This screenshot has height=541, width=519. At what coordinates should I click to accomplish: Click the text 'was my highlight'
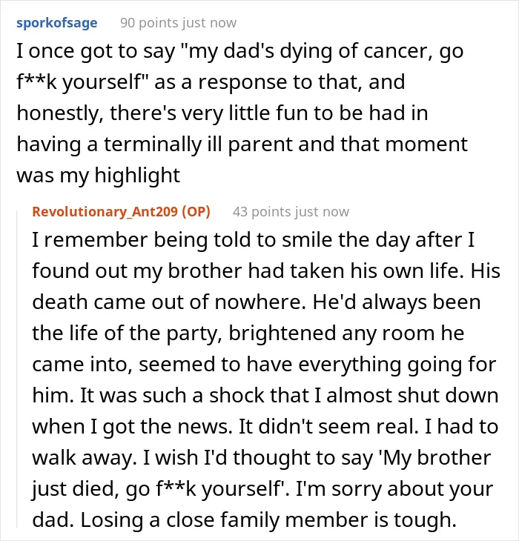coord(99,176)
